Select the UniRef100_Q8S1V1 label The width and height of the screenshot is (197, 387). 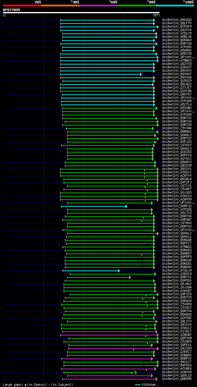tap(177, 169)
